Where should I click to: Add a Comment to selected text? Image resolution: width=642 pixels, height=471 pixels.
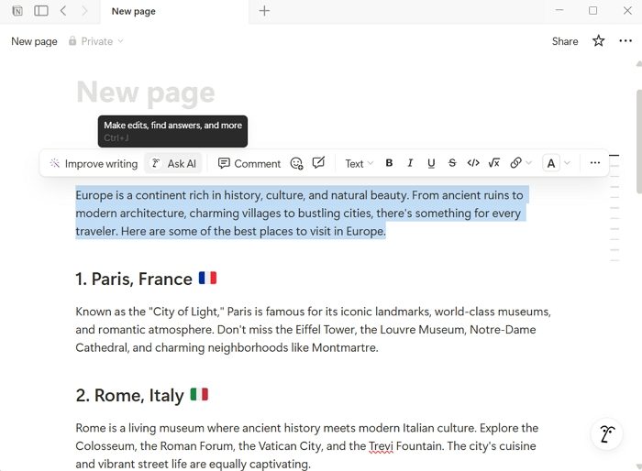(x=249, y=164)
